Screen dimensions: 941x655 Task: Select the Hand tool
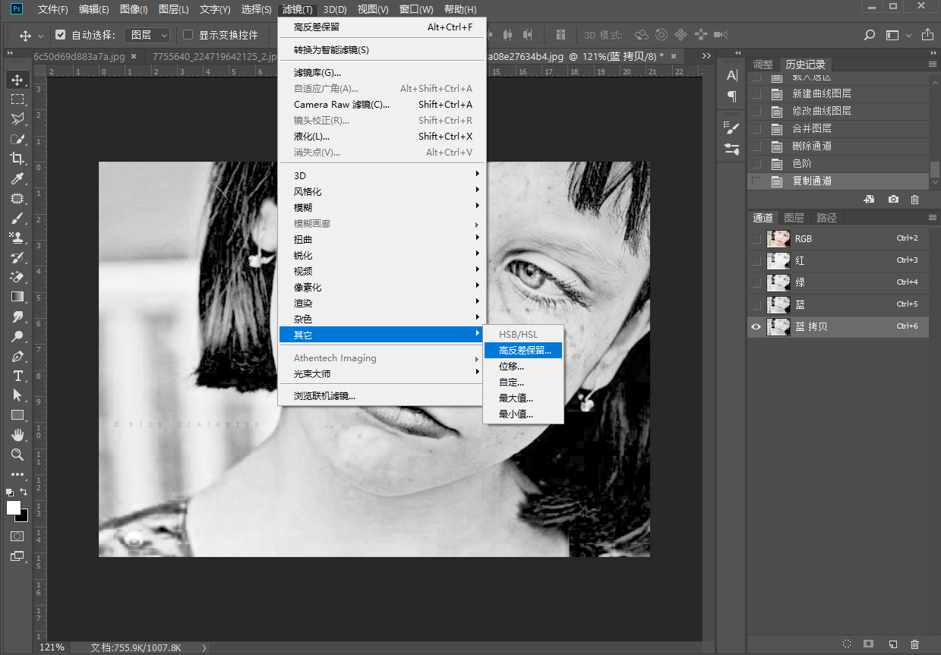pyautogui.click(x=17, y=435)
